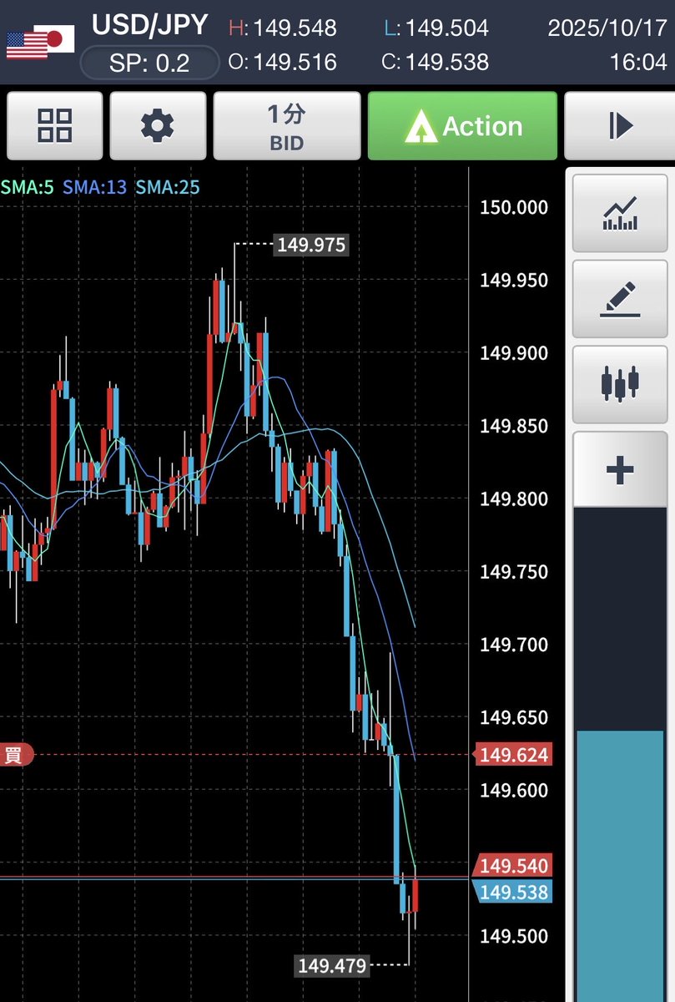Screen dimensions: 675x1002
Task: Tap the SMA:5 indicator label
Action: (27, 187)
